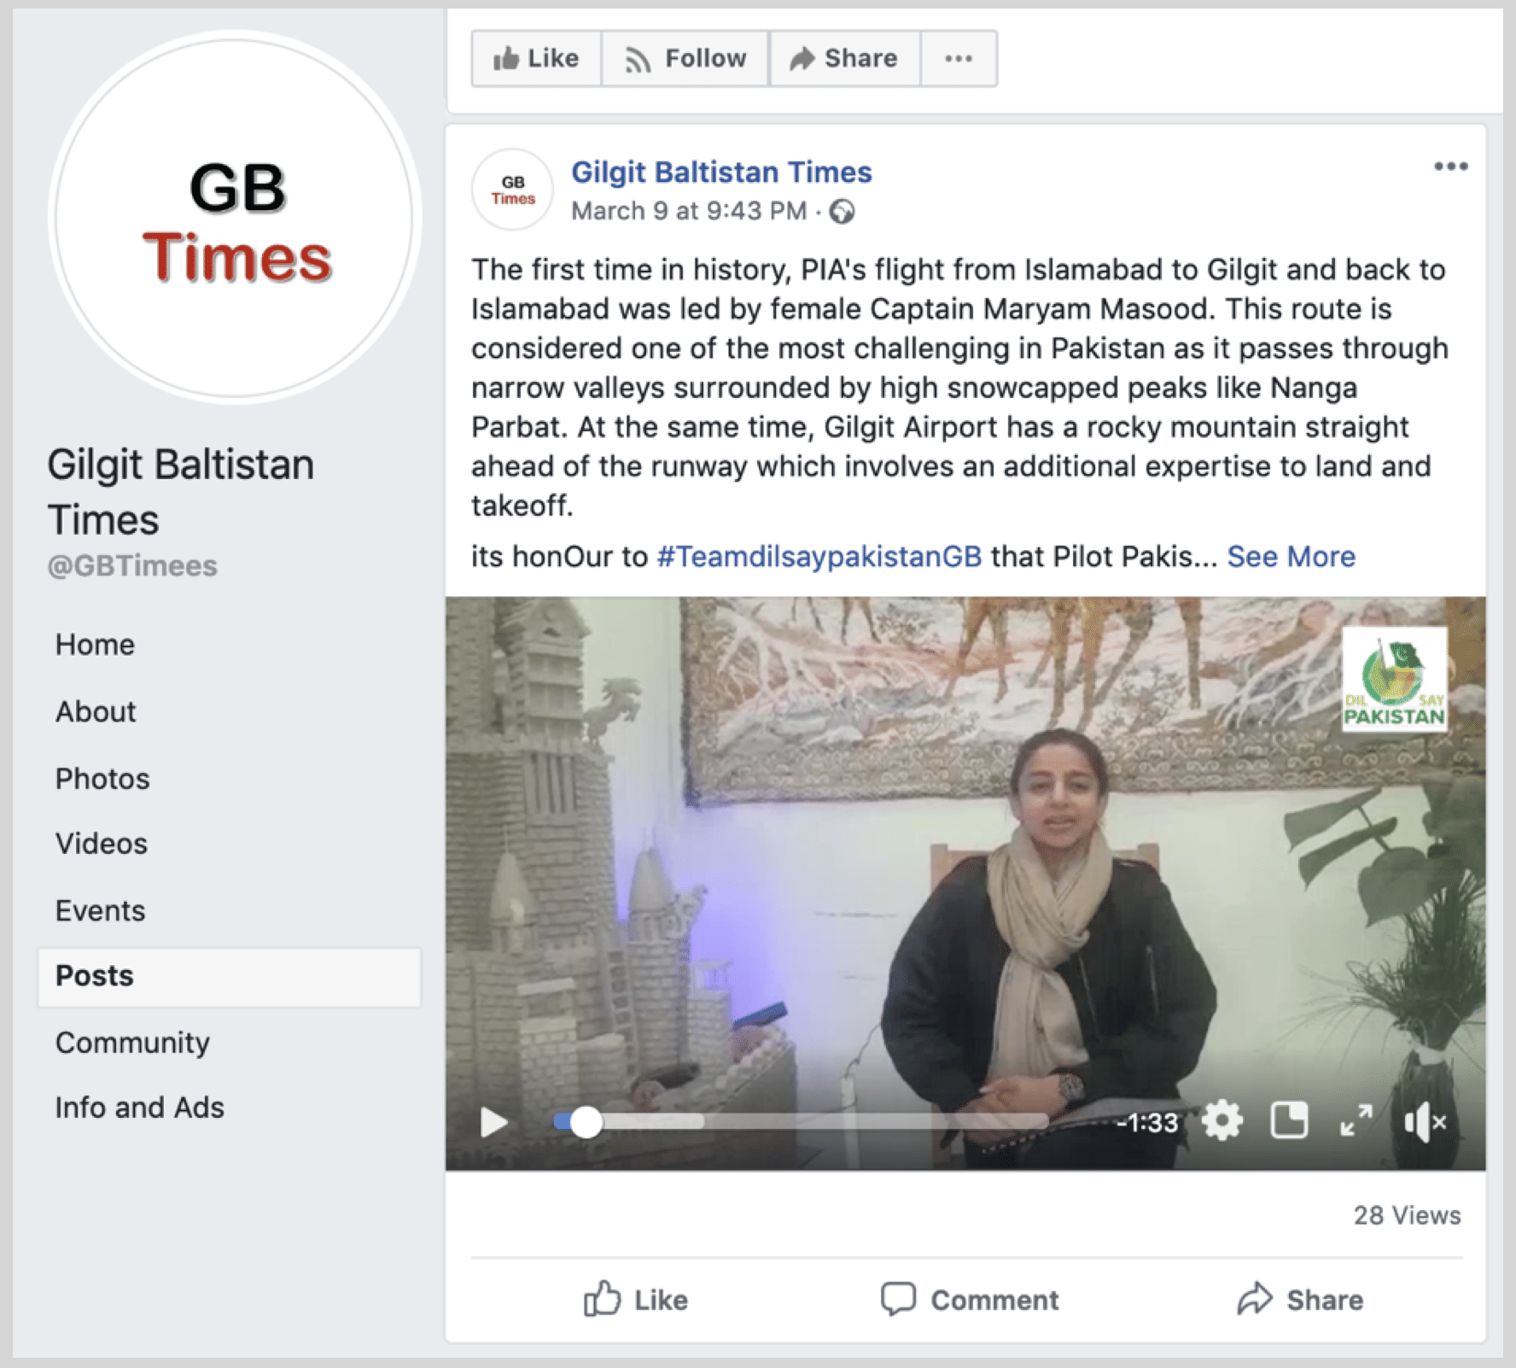Click the video progress slider handle
The image size is (1516, 1368).
coord(586,1122)
